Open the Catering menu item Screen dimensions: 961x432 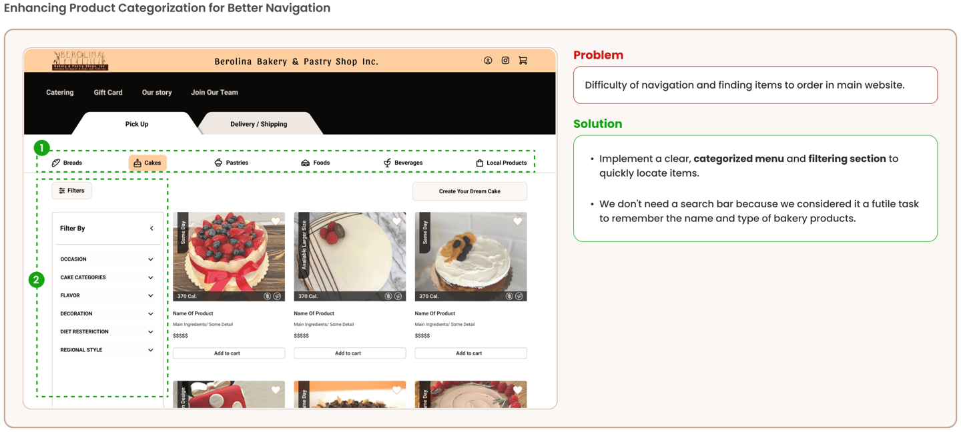point(60,93)
